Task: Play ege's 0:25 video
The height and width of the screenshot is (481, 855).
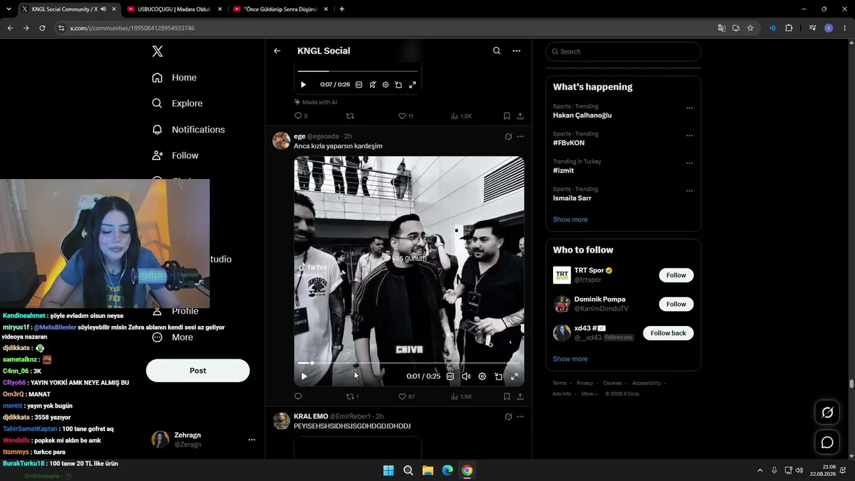Action: [x=304, y=376]
